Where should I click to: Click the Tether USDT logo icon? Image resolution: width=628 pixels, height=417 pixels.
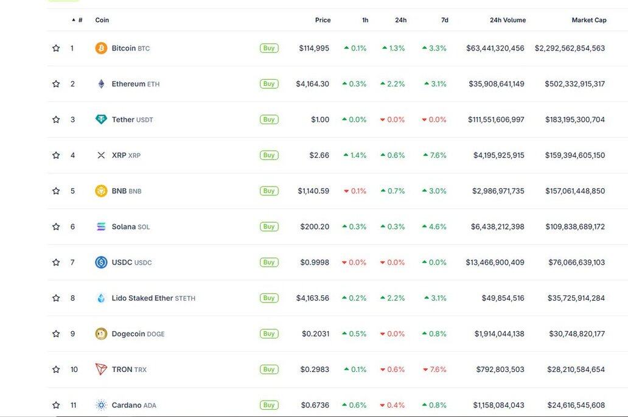[x=101, y=119]
